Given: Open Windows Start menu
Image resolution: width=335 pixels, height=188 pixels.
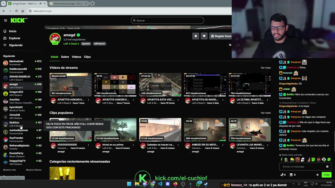Looking at the screenshot, I should pos(129,184).
